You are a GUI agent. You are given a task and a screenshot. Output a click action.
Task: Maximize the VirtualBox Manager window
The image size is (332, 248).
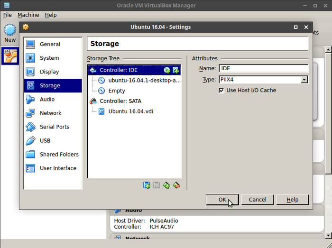tap(315, 6)
